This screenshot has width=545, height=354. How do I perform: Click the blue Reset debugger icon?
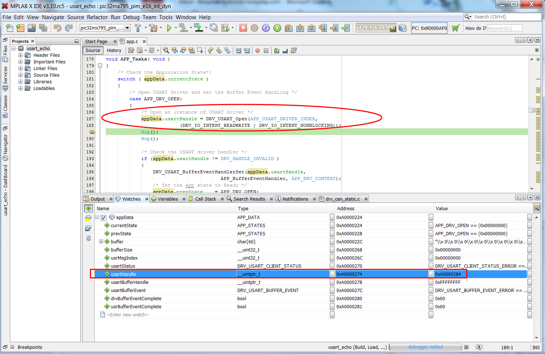(x=266, y=28)
